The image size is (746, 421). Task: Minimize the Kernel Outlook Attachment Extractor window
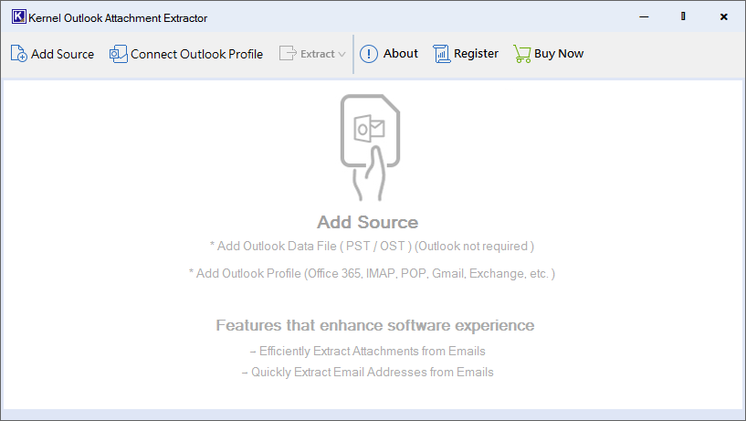[644, 16]
